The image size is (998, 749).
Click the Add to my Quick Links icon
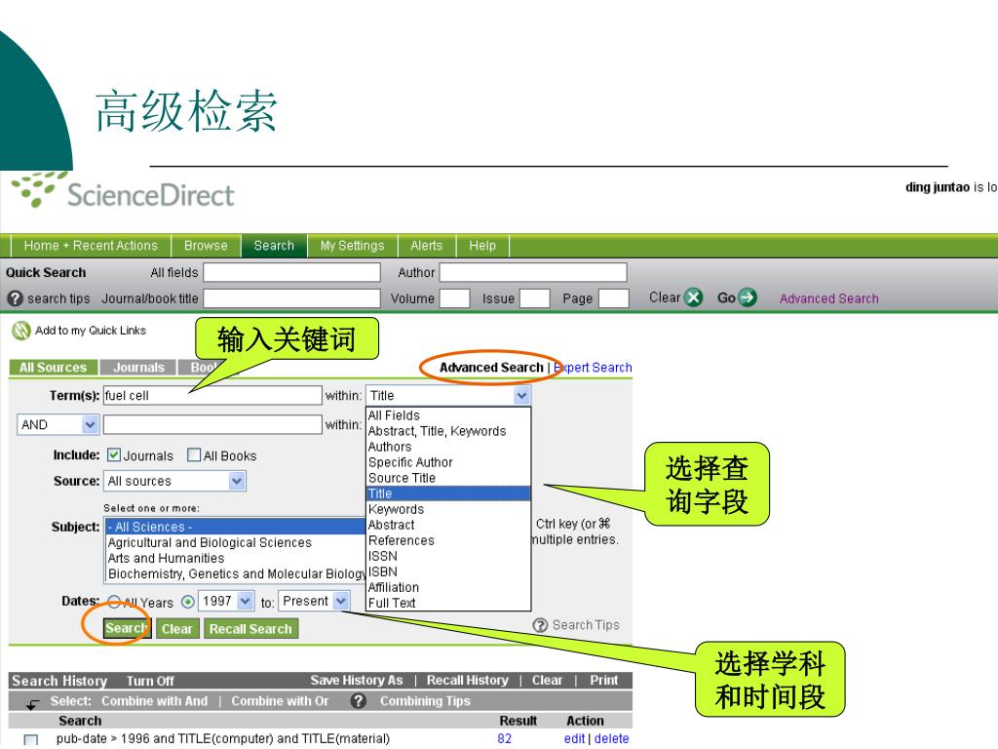(x=21, y=331)
